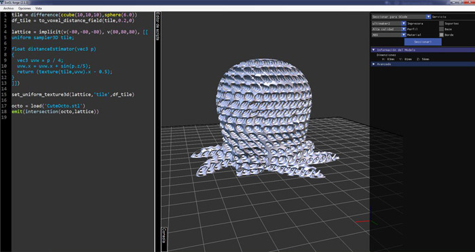Click the IceSL forge app icon in title bar

coord(2,2)
